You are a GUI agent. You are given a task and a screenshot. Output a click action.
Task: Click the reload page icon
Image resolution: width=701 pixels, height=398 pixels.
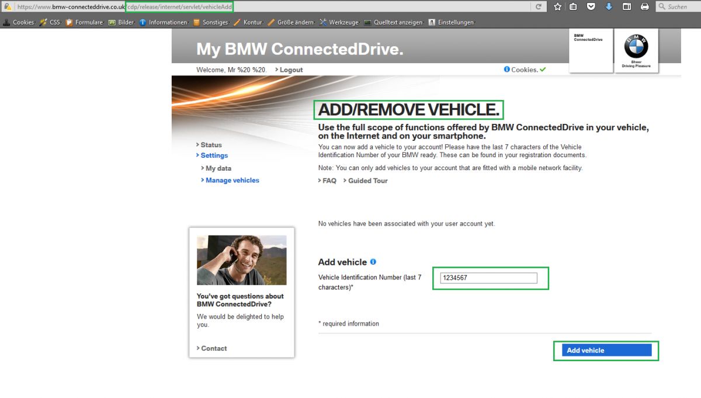click(x=538, y=6)
